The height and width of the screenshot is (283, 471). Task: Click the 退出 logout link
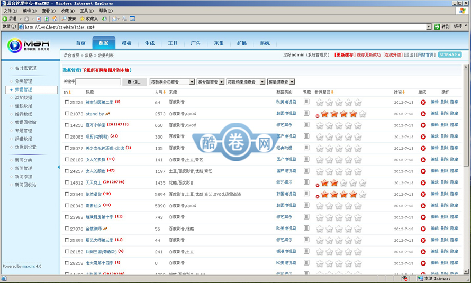(x=410, y=55)
